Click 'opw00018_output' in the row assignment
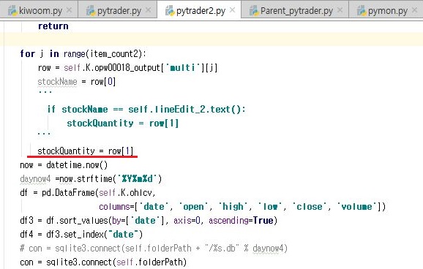Screen dimensions: 423x269 [x=127, y=68]
